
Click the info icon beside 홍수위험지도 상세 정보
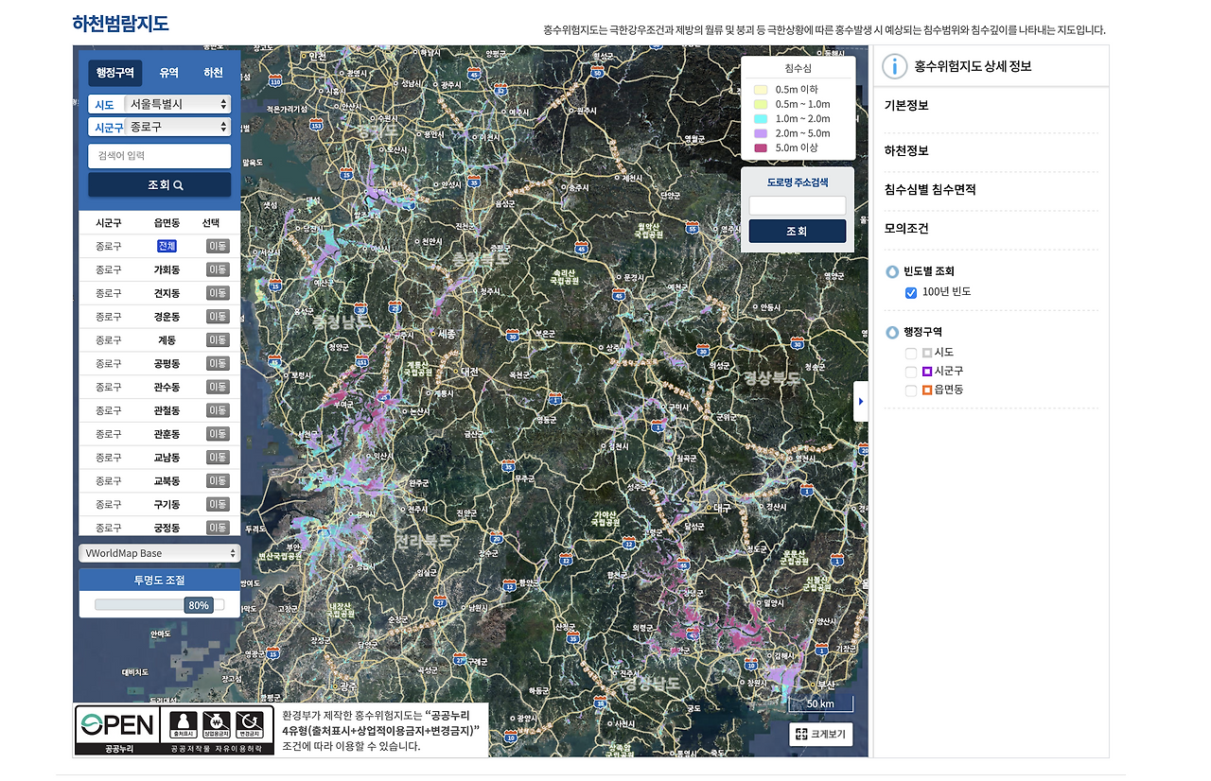pyautogui.click(x=896, y=65)
